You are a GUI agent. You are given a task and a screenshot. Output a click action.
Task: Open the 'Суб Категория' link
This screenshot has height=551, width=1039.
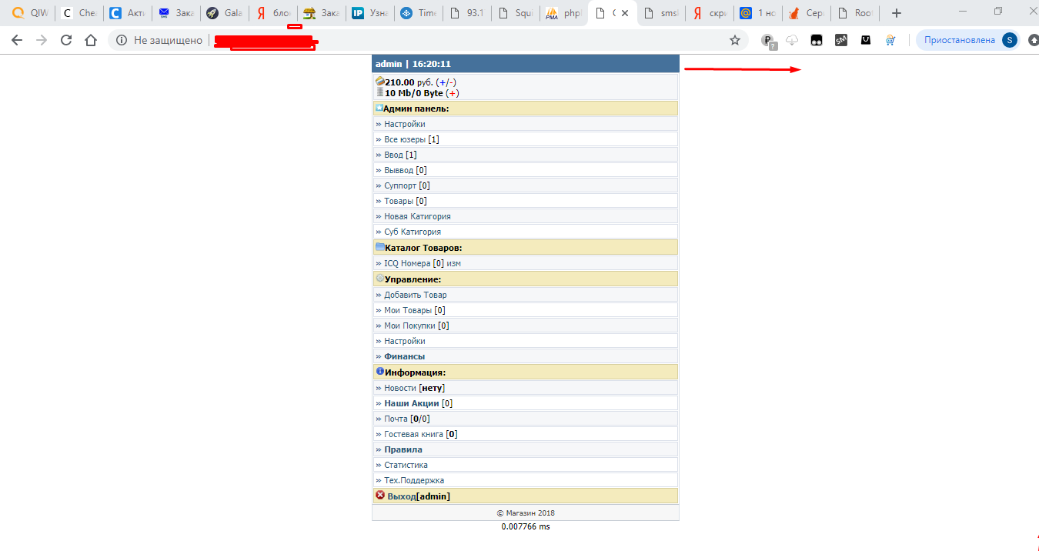pyautogui.click(x=412, y=232)
